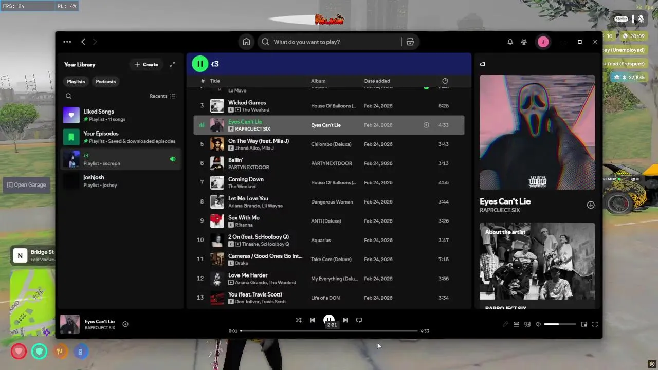Mute the volume speaker icon
658x370 pixels.
(538, 324)
